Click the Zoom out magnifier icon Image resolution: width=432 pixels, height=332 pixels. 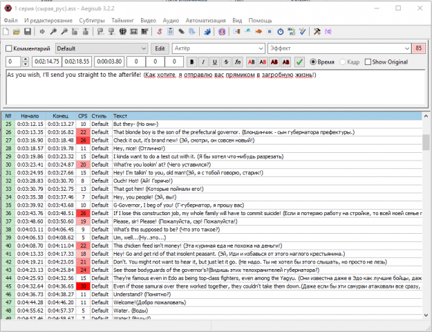pyautogui.click(x=64, y=32)
